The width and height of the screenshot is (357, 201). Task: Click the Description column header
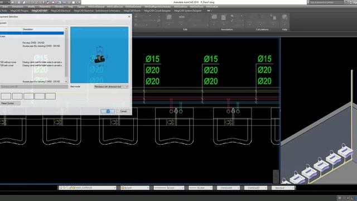[28, 29]
